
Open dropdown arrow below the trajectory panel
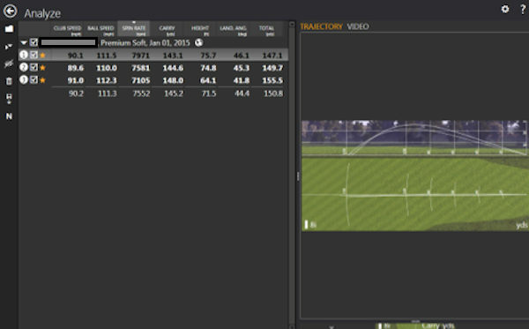tap(332, 327)
